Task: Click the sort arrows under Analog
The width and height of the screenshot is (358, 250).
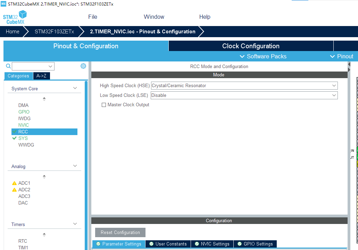Action: point(44,177)
